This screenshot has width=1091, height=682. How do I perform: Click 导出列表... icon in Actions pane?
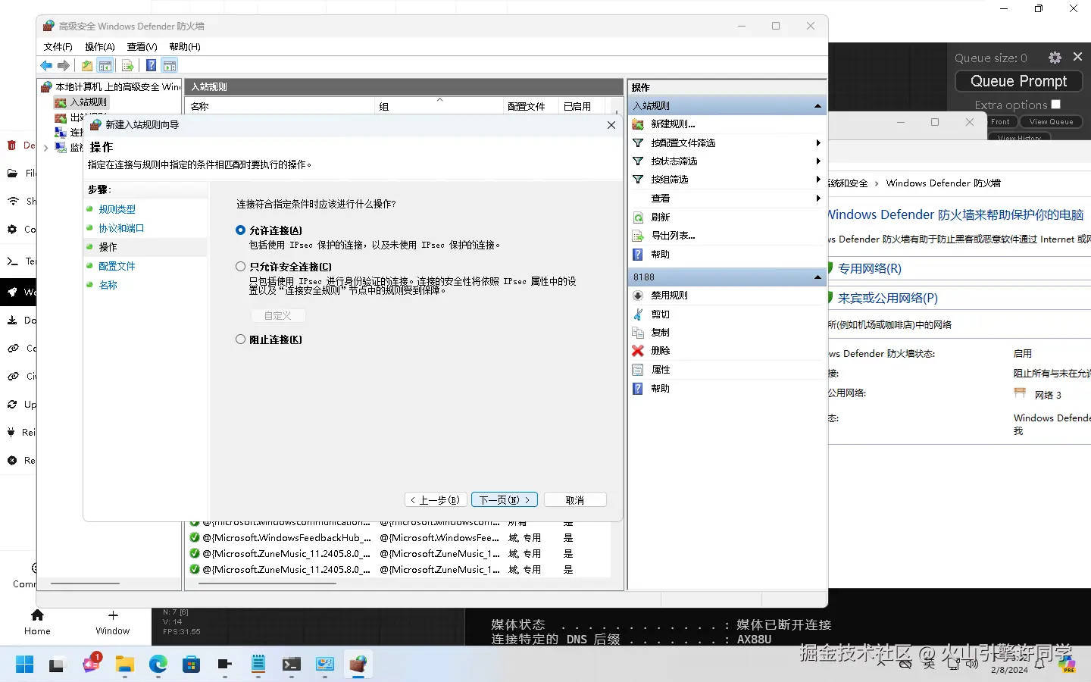pos(638,236)
